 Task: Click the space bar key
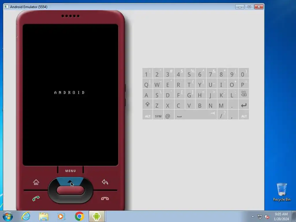pos(196,115)
